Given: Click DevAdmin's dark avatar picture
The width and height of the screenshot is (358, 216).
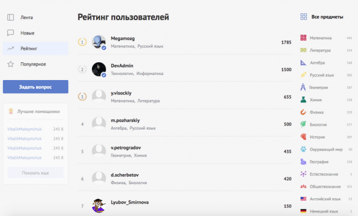Looking at the screenshot, I should point(99,69).
